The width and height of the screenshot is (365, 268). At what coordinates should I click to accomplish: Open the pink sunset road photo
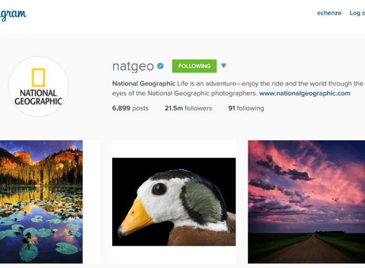(307, 202)
